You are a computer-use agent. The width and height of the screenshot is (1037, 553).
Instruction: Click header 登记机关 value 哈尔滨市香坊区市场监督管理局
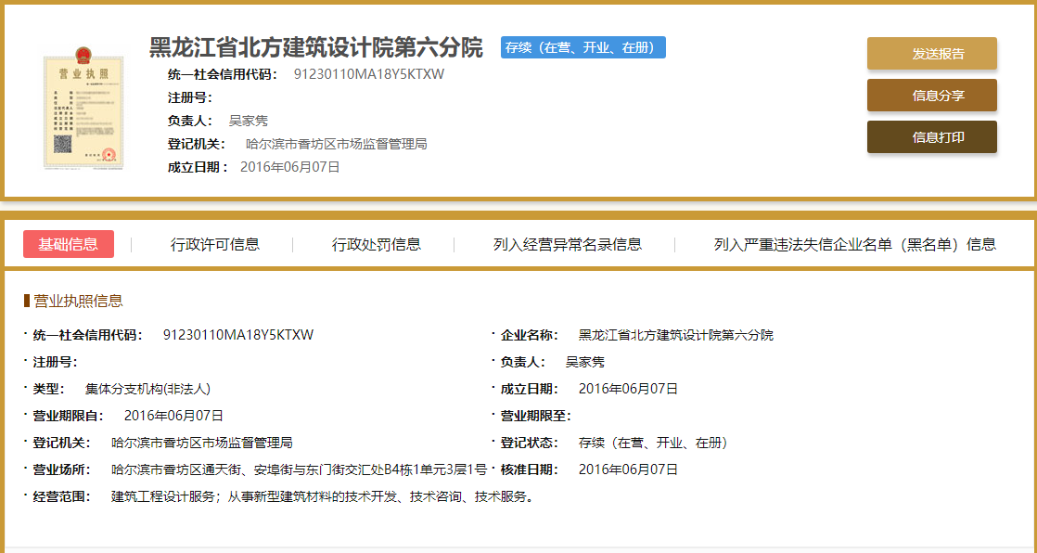click(x=336, y=144)
